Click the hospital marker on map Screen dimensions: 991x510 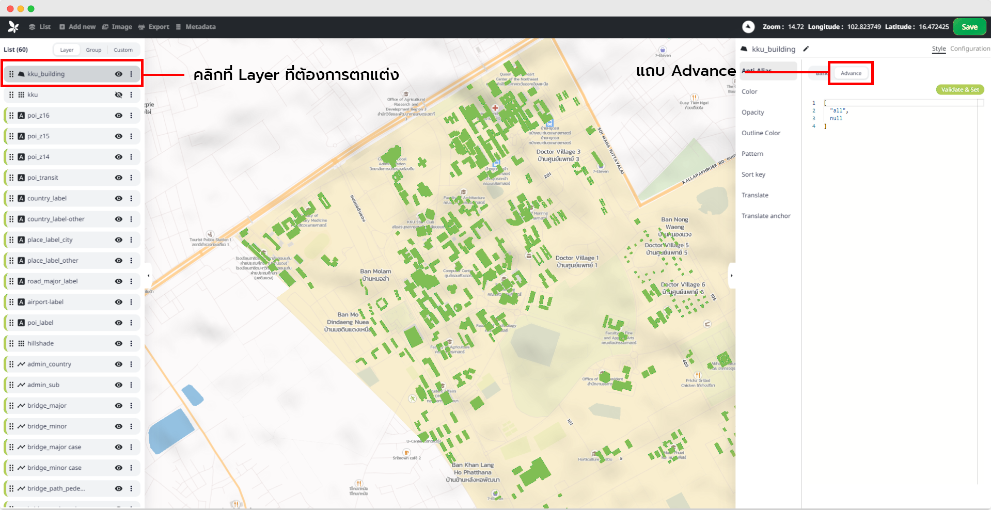(x=495, y=108)
